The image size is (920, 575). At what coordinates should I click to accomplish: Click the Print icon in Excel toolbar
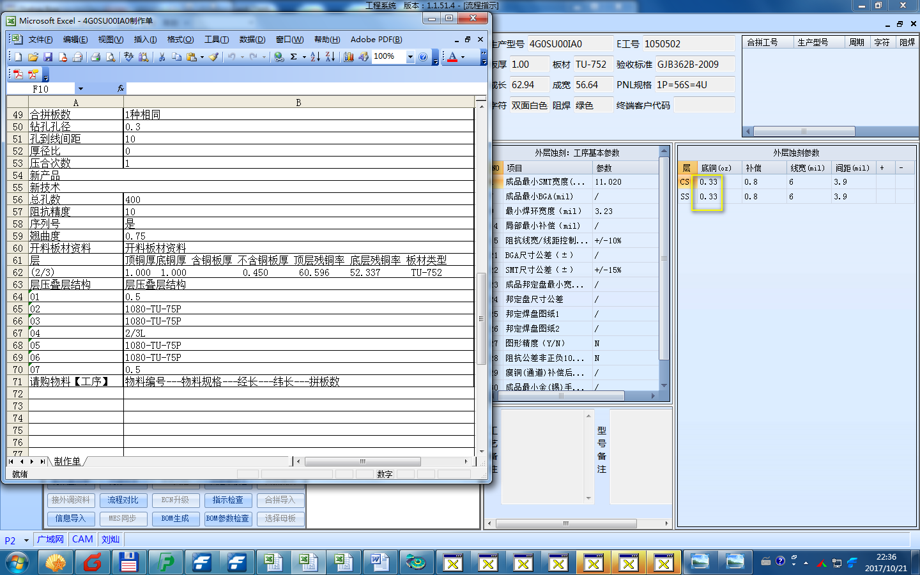tap(96, 57)
